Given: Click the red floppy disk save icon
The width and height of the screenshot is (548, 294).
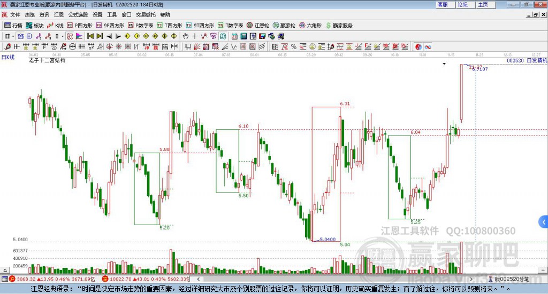Looking at the screenshot, I should click(x=262, y=36).
